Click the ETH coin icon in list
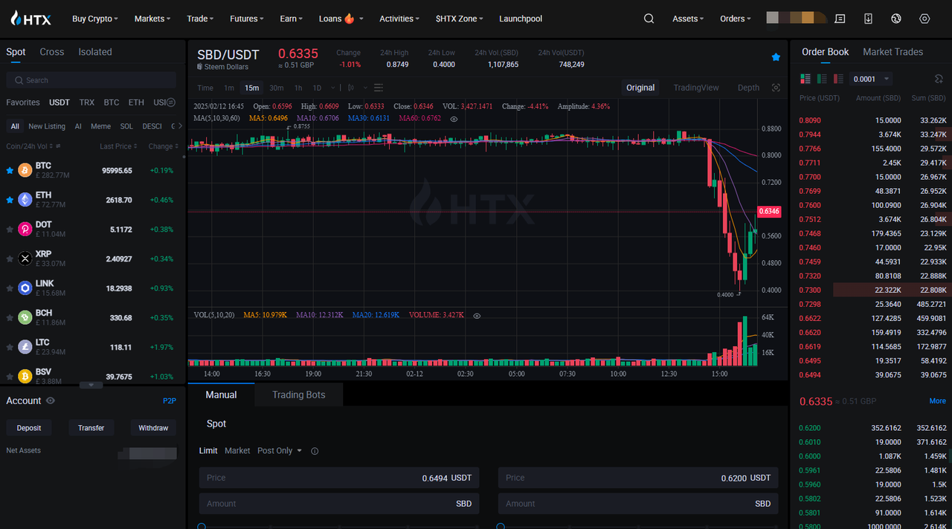The width and height of the screenshot is (952, 529). 25,200
